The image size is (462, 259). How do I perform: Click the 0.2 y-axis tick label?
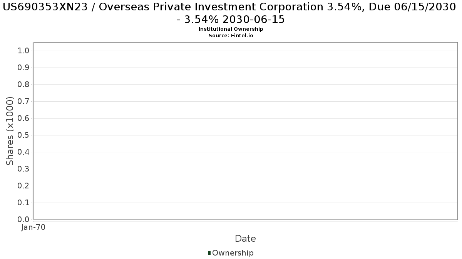tap(23, 186)
